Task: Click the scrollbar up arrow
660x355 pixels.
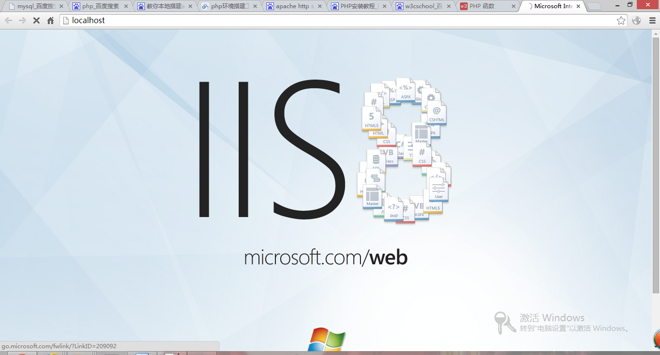Action: (x=656, y=33)
